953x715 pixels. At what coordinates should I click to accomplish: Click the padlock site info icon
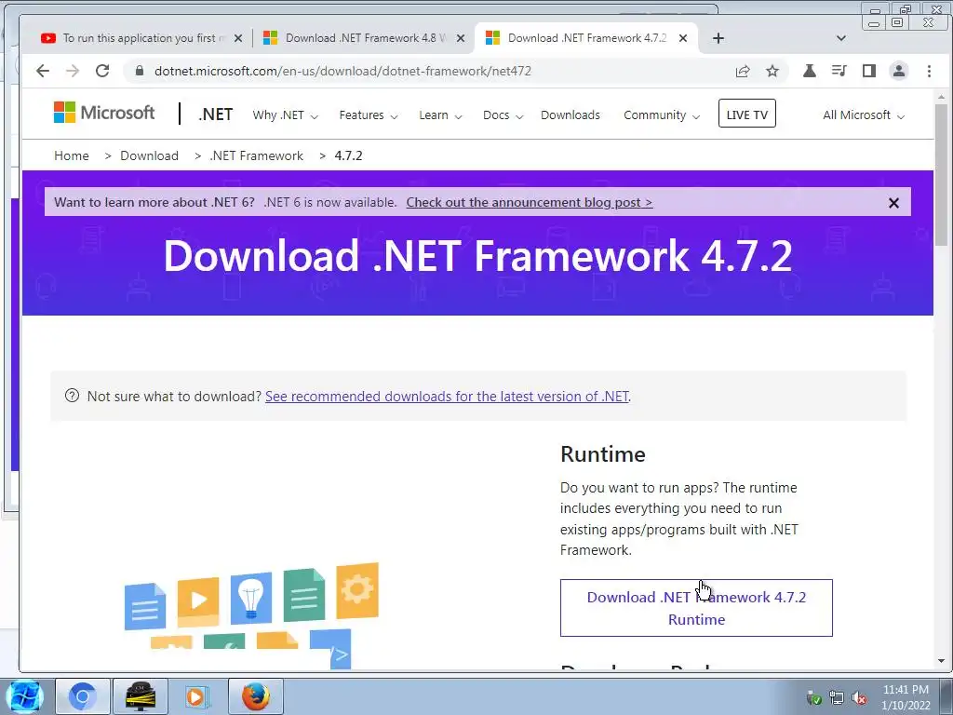(x=140, y=71)
